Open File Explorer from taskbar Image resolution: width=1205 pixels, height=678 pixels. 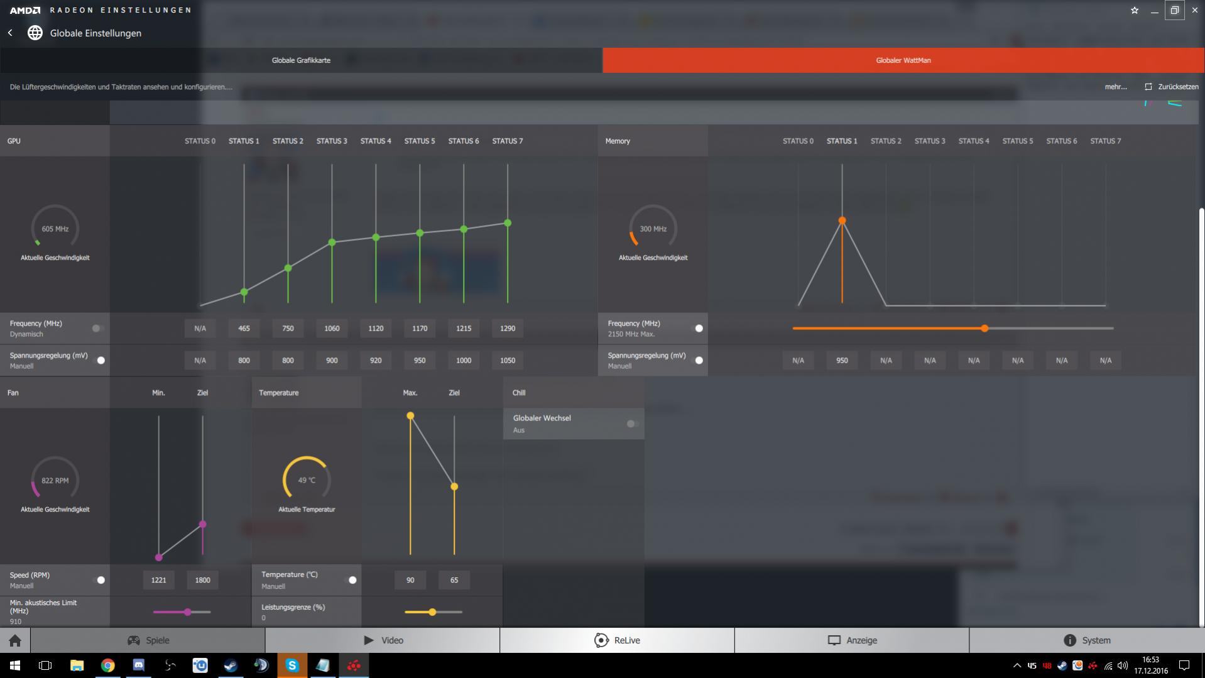[77, 665]
